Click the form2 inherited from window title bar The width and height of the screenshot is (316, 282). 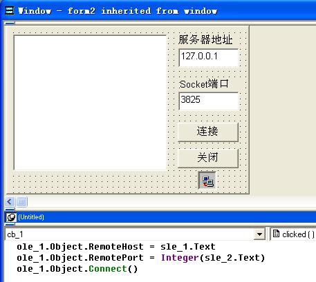coord(160,10)
